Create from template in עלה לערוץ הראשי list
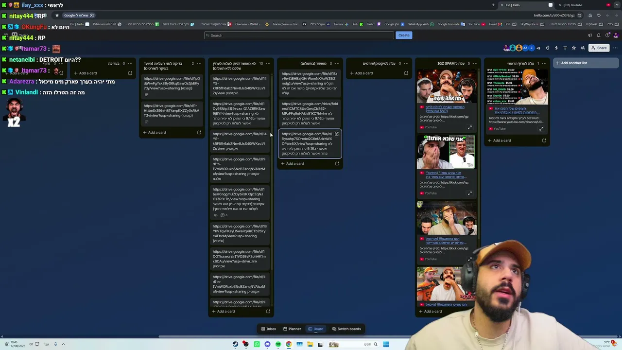This screenshot has width=622, height=350. [544, 140]
